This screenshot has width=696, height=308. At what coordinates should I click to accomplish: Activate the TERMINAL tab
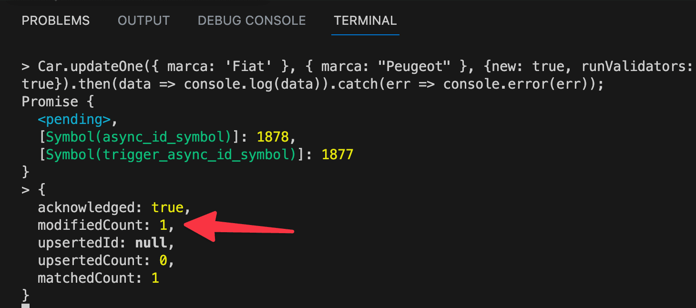365,21
